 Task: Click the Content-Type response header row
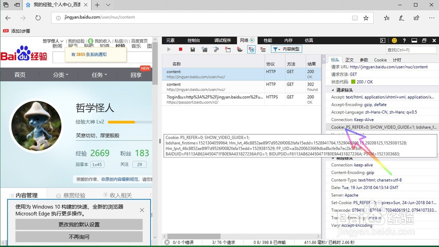[x=383, y=180]
